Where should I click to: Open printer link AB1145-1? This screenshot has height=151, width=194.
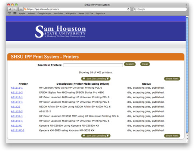point(17,121)
